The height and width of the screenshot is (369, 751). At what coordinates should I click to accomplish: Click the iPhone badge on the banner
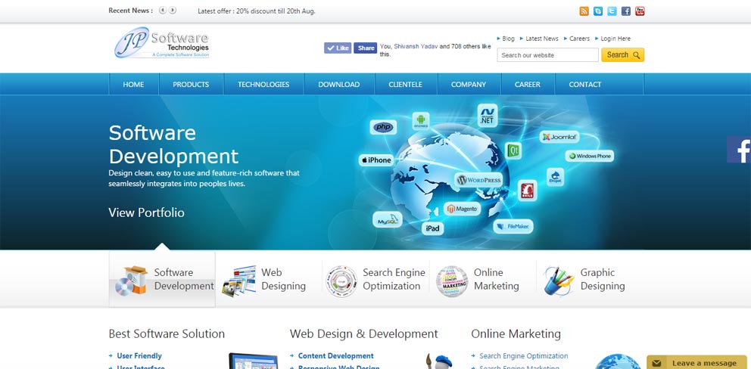click(x=376, y=160)
